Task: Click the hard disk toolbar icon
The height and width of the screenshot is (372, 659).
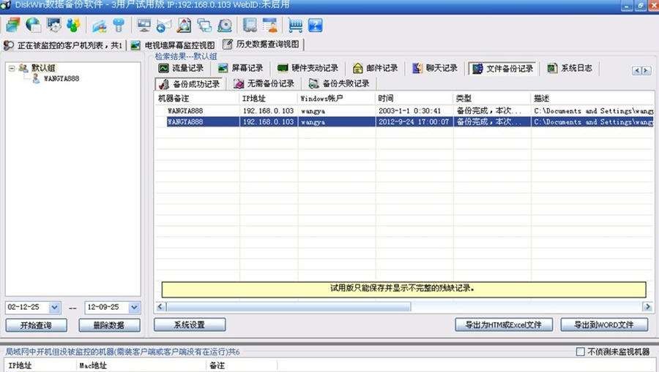Action: [225, 26]
